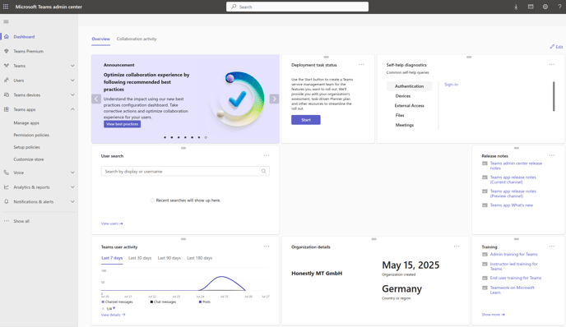Select Authentication diagnostics category
566x327 pixels.
[x=410, y=86]
